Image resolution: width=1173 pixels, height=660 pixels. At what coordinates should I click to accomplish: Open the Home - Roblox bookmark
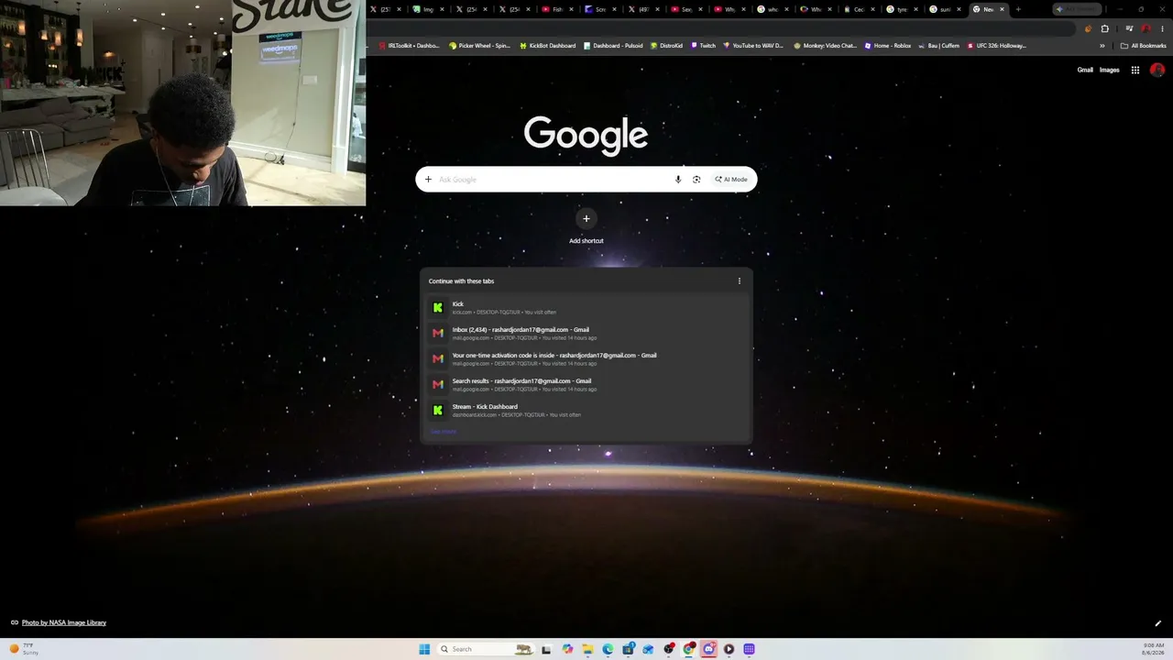(x=888, y=46)
